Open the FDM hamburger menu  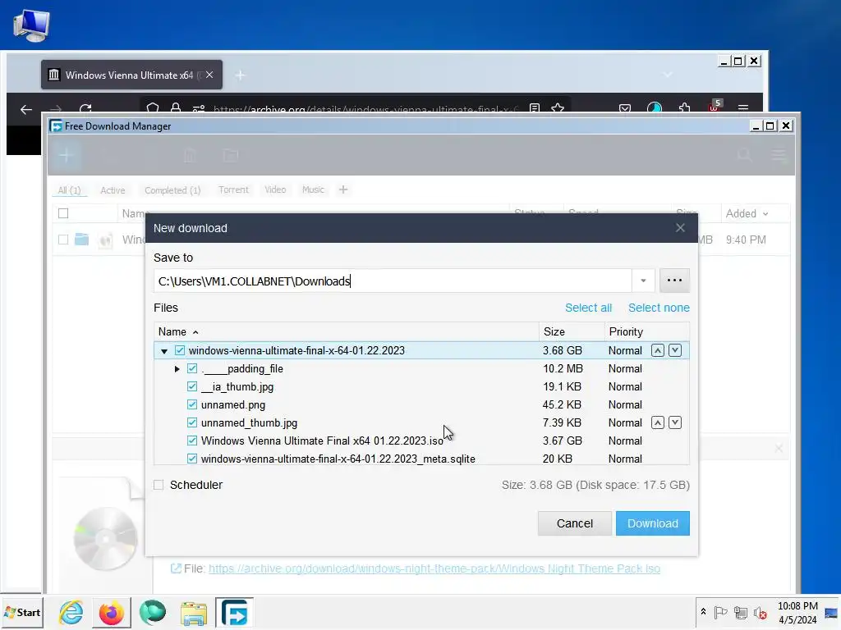click(779, 155)
